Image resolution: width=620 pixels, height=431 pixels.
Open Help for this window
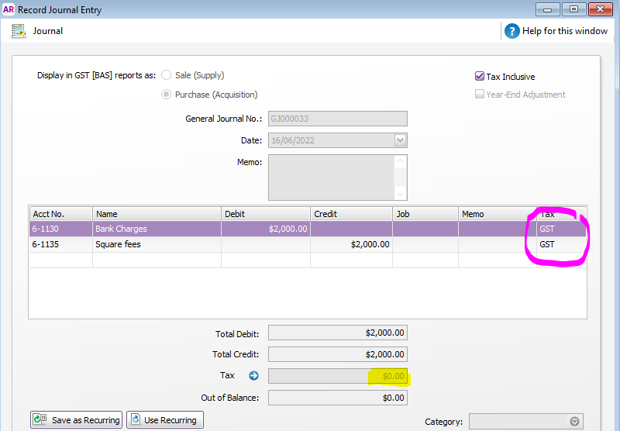coord(511,31)
